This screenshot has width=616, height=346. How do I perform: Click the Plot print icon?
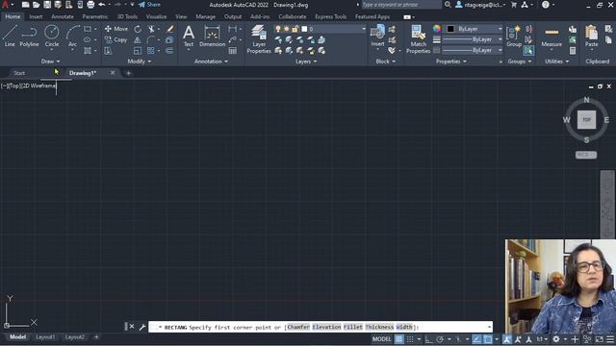tap(90, 5)
